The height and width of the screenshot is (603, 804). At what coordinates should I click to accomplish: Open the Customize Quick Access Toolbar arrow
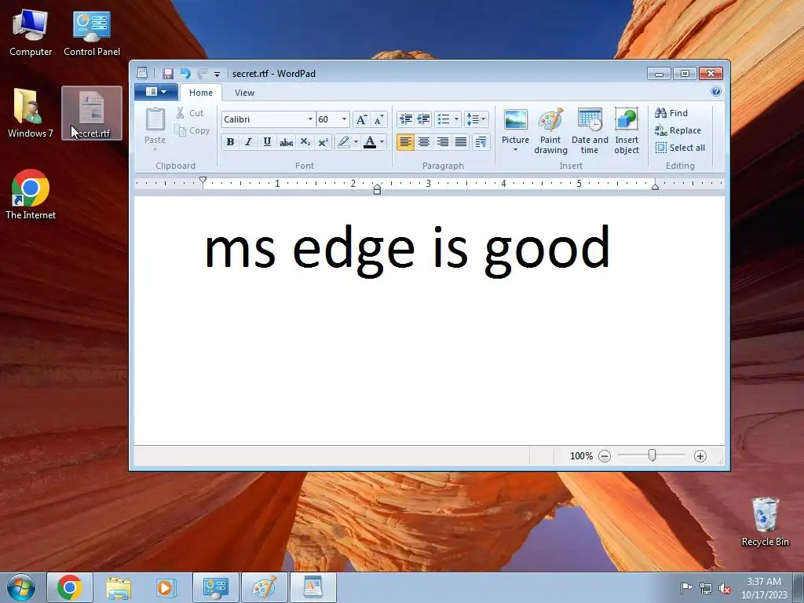pyautogui.click(x=217, y=75)
